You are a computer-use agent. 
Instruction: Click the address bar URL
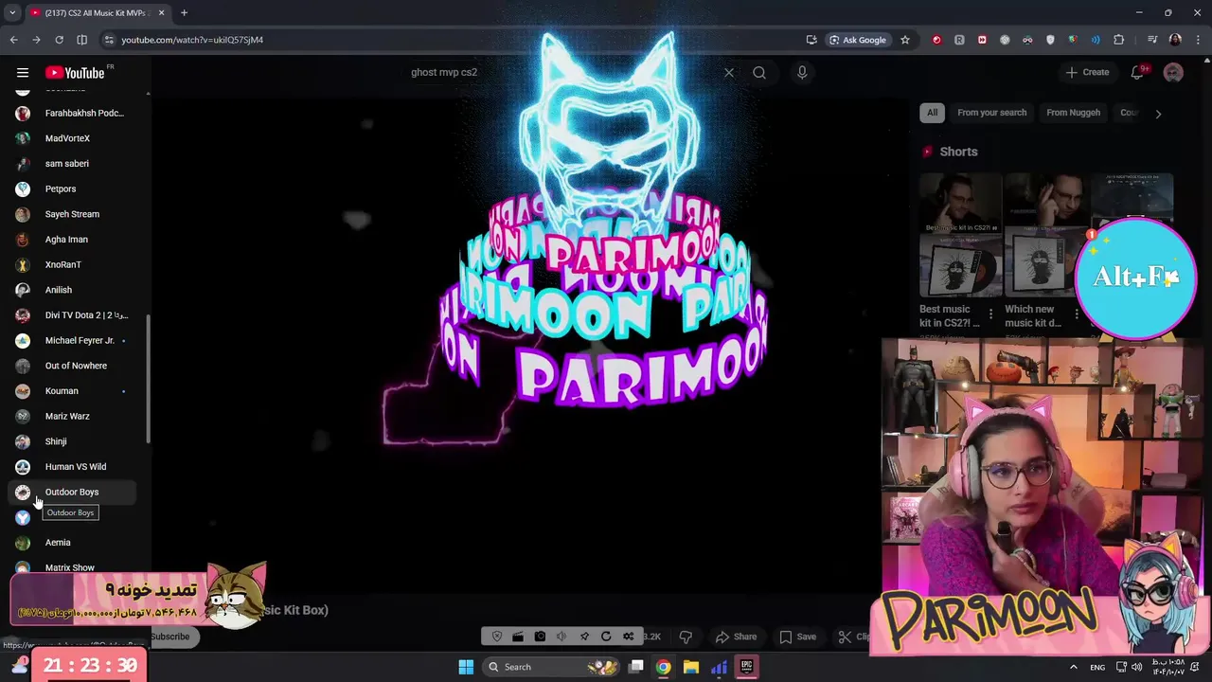tap(192, 40)
